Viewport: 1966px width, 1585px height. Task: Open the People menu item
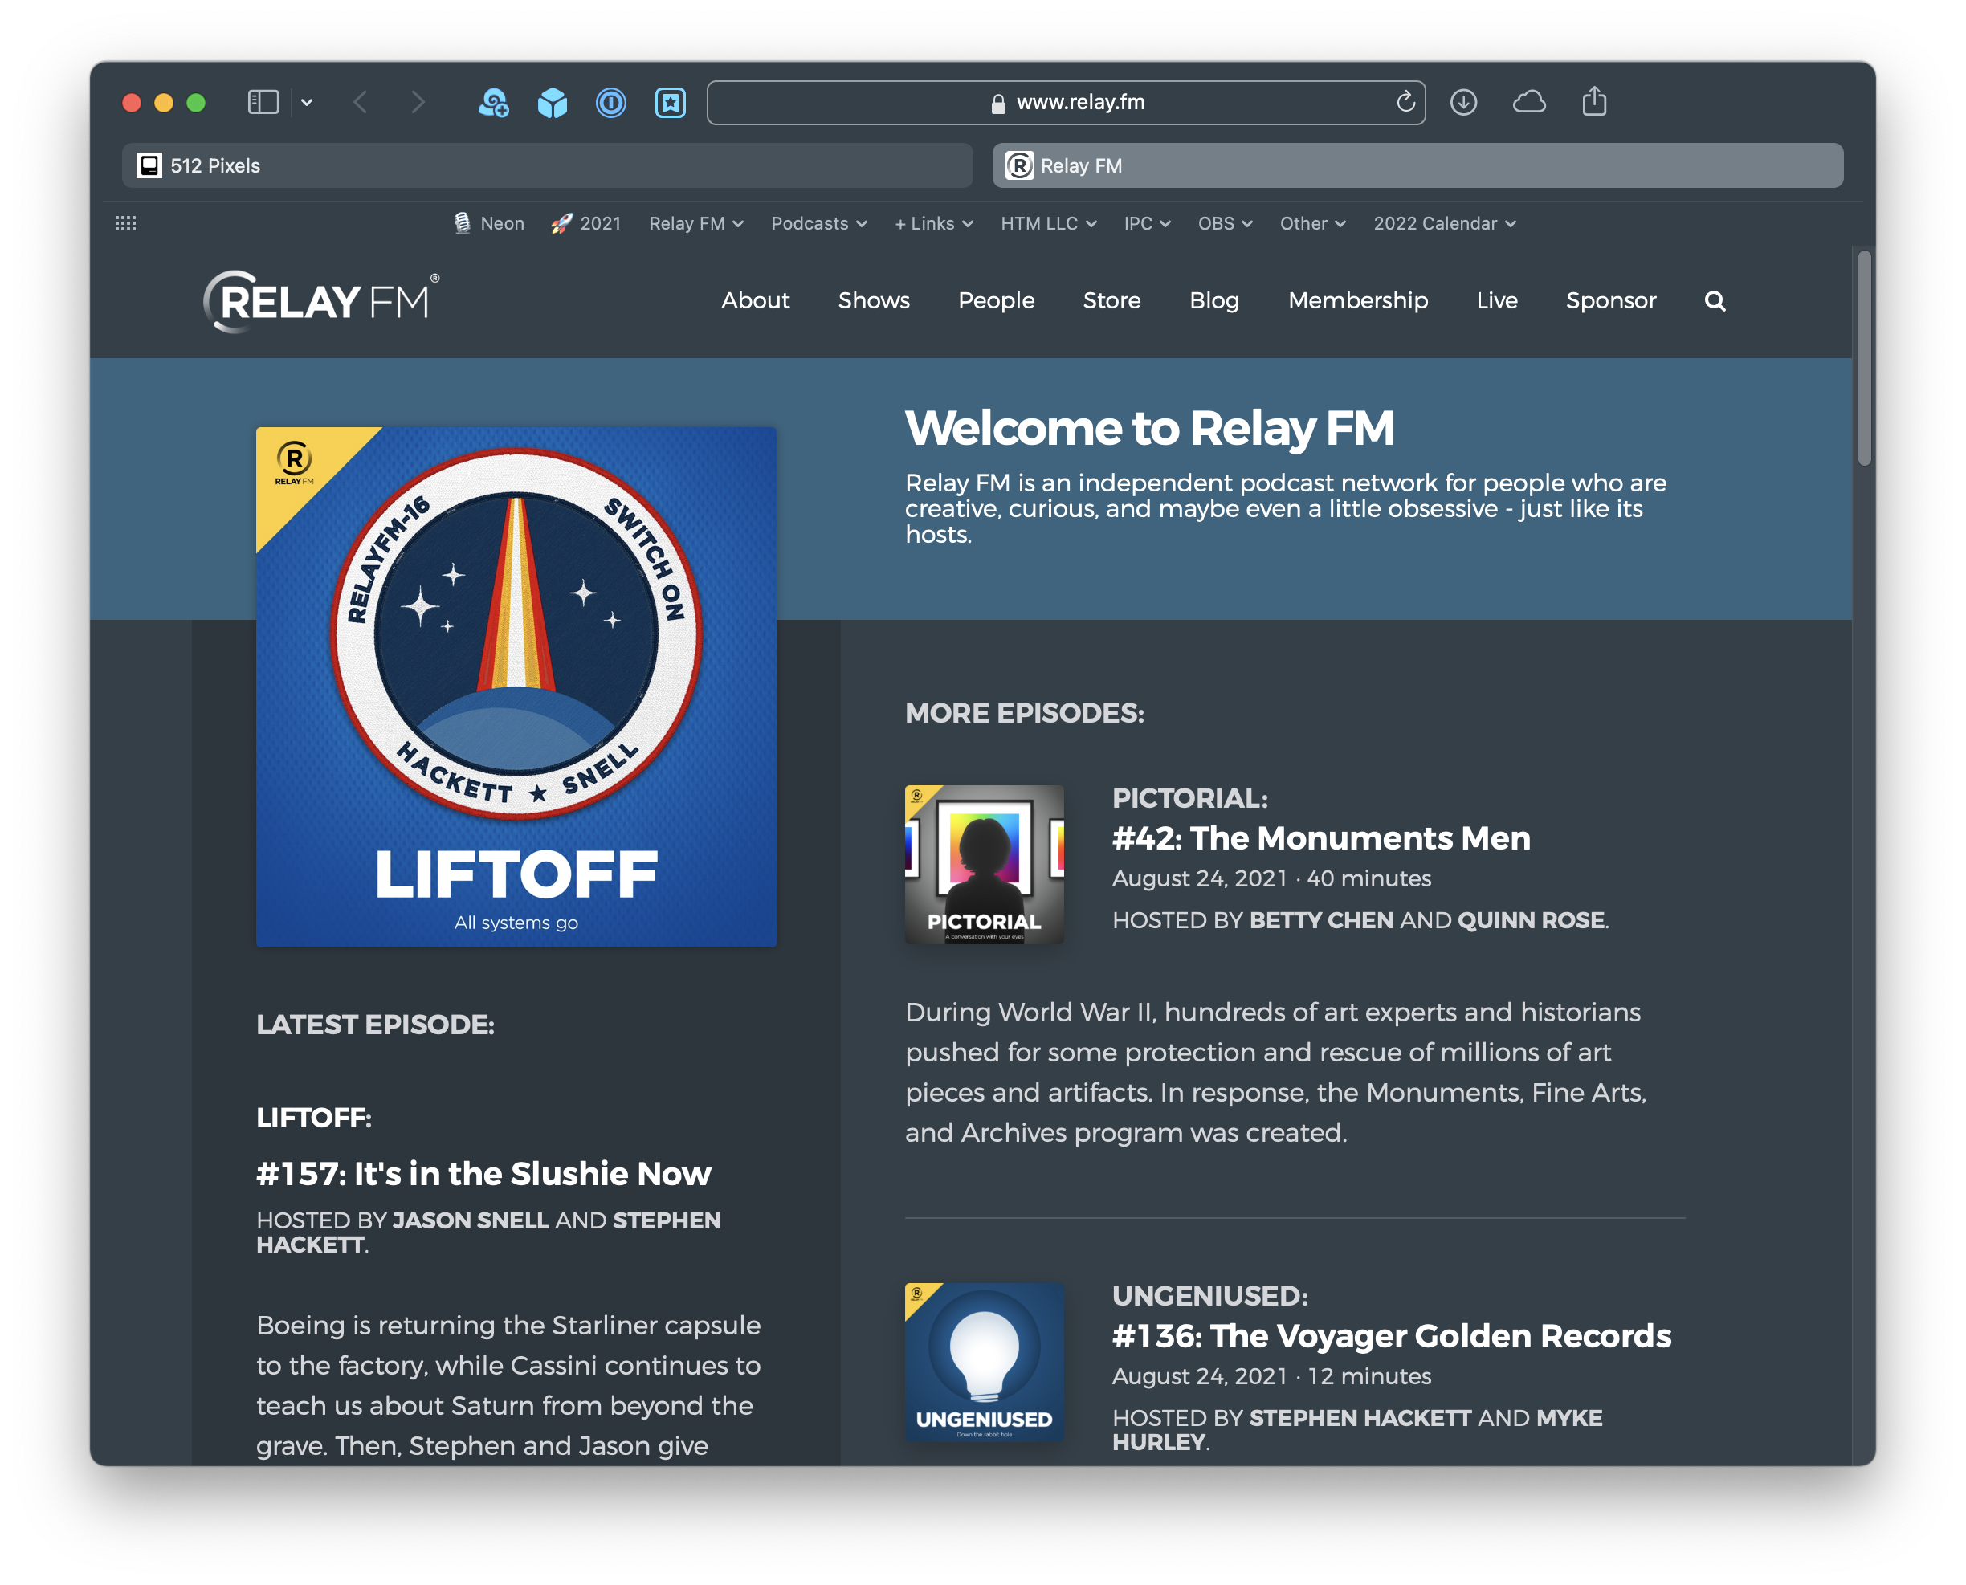[x=996, y=300]
